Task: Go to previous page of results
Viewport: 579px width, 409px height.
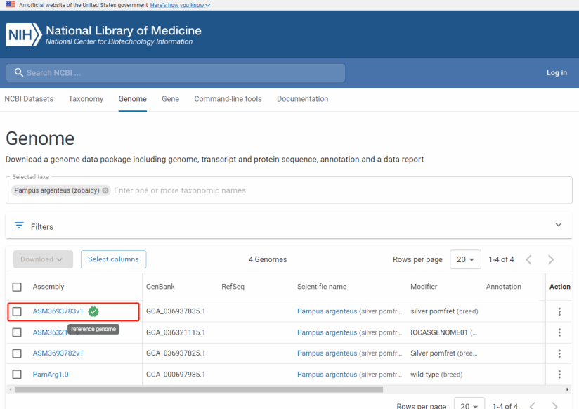Action: [x=529, y=259]
